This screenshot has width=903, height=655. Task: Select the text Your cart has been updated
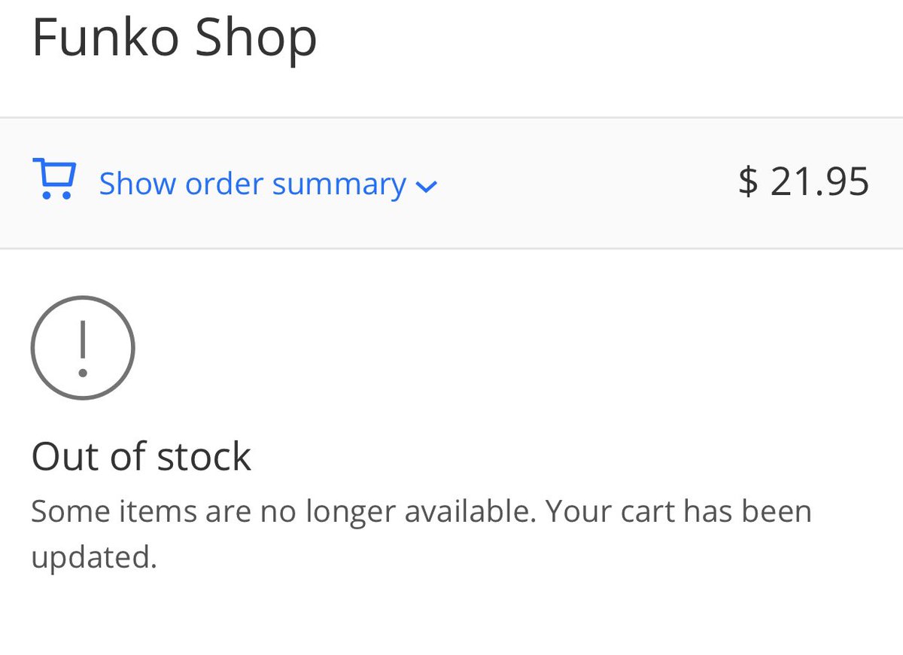(421, 534)
